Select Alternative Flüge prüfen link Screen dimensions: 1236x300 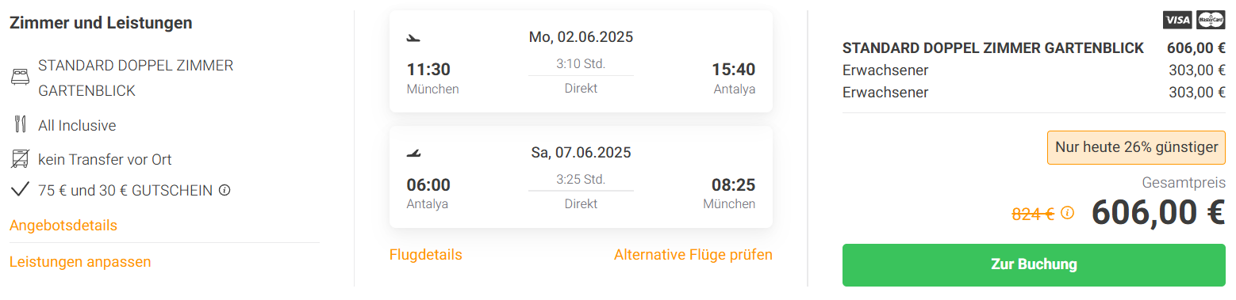(693, 254)
